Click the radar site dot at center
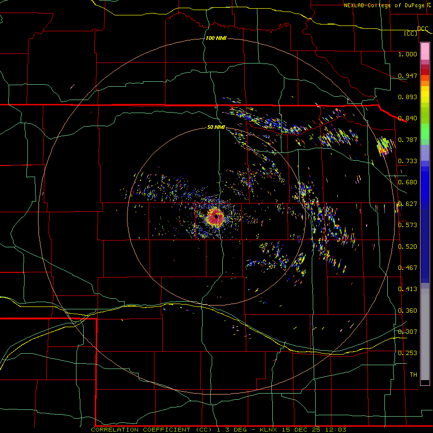This screenshot has height=433, width=433. (216, 217)
